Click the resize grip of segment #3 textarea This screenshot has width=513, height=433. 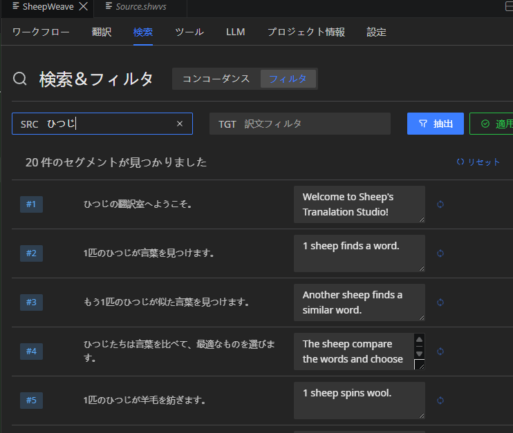422,318
